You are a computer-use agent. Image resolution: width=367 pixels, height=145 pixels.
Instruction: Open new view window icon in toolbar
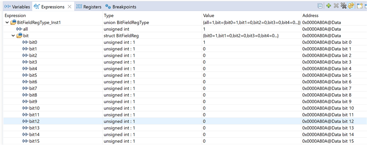tap(359, 6)
